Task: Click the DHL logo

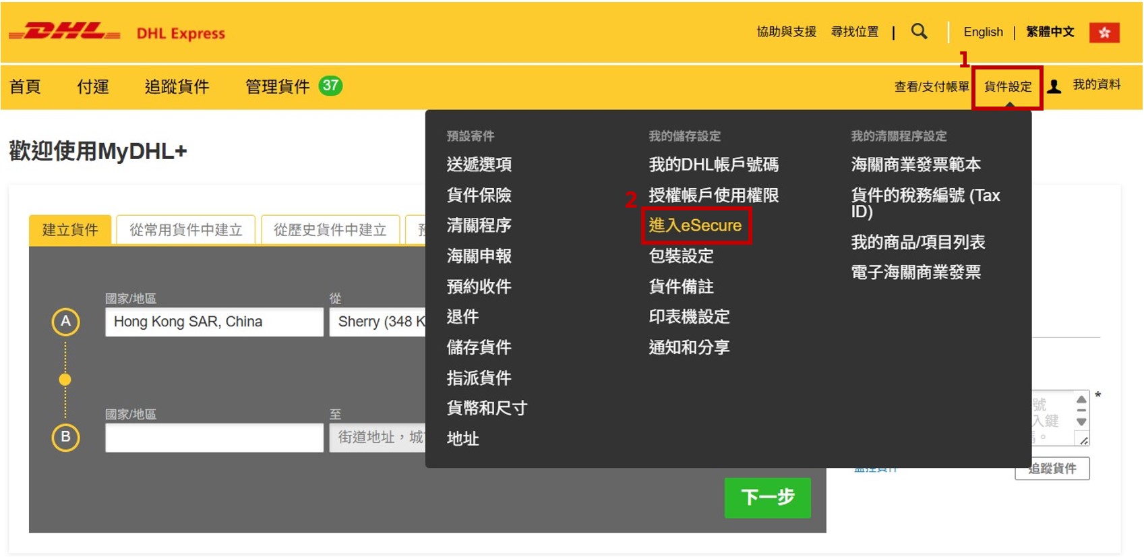Action: [65, 32]
